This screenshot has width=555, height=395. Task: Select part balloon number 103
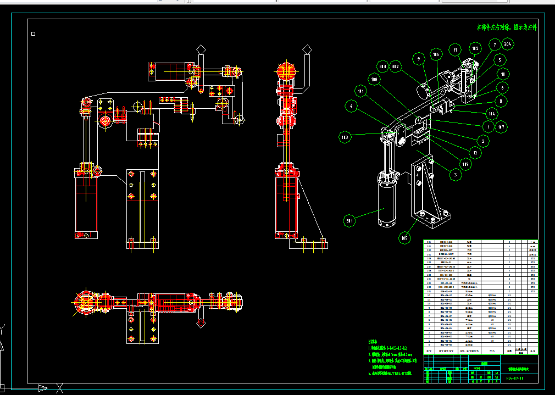tap(345, 137)
